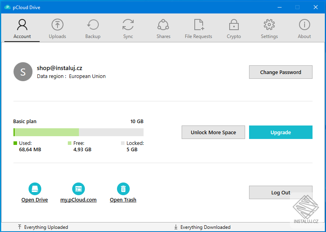Viewport: 326px width, 232px height.
Task: Click the pCloud logo in title bar
Action: (8, 7)
